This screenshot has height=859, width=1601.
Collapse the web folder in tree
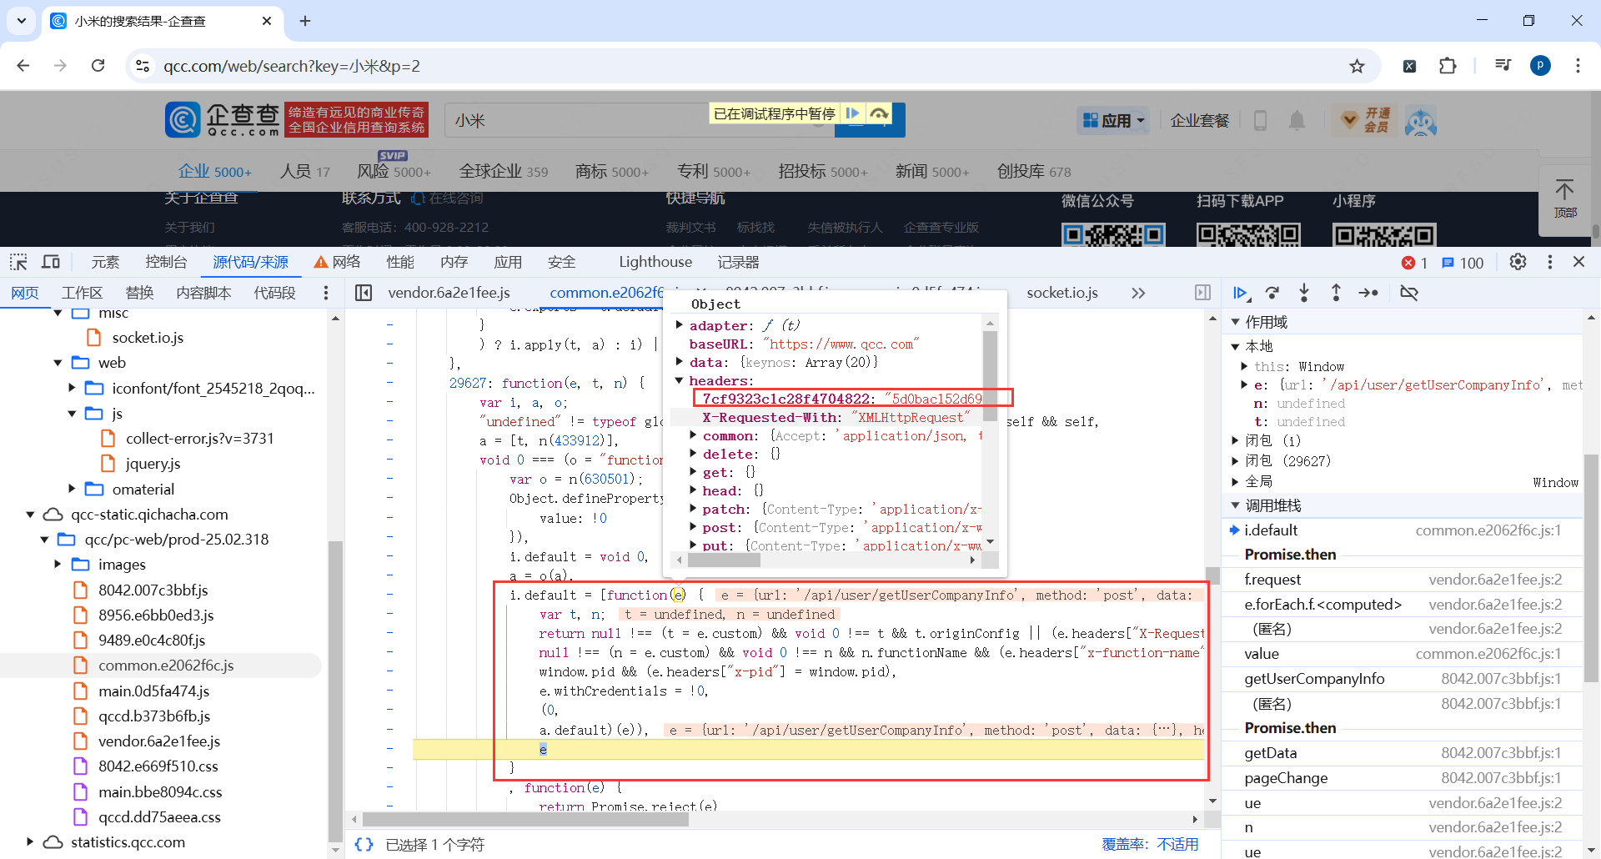[x=58, y=363]
